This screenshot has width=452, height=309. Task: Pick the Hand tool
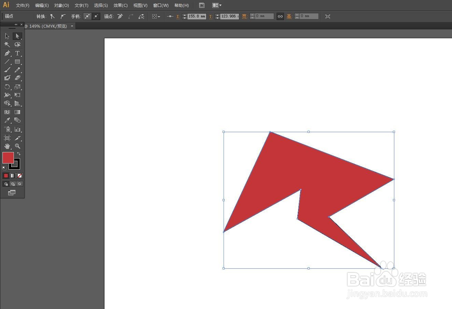pyautogui.click(x=7, y=146)
